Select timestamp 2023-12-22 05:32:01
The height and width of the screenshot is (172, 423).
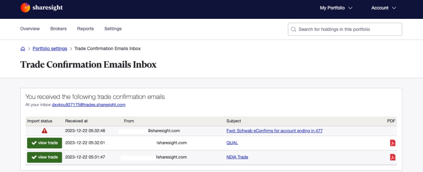point(85,143)
